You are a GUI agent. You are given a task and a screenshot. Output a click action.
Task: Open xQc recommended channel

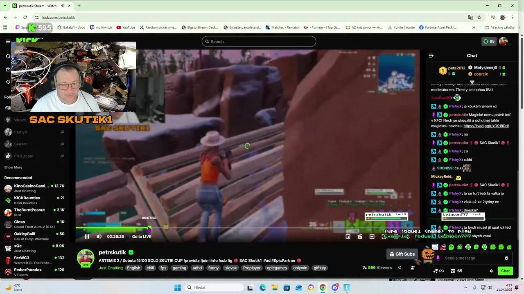tap(34, 248)
